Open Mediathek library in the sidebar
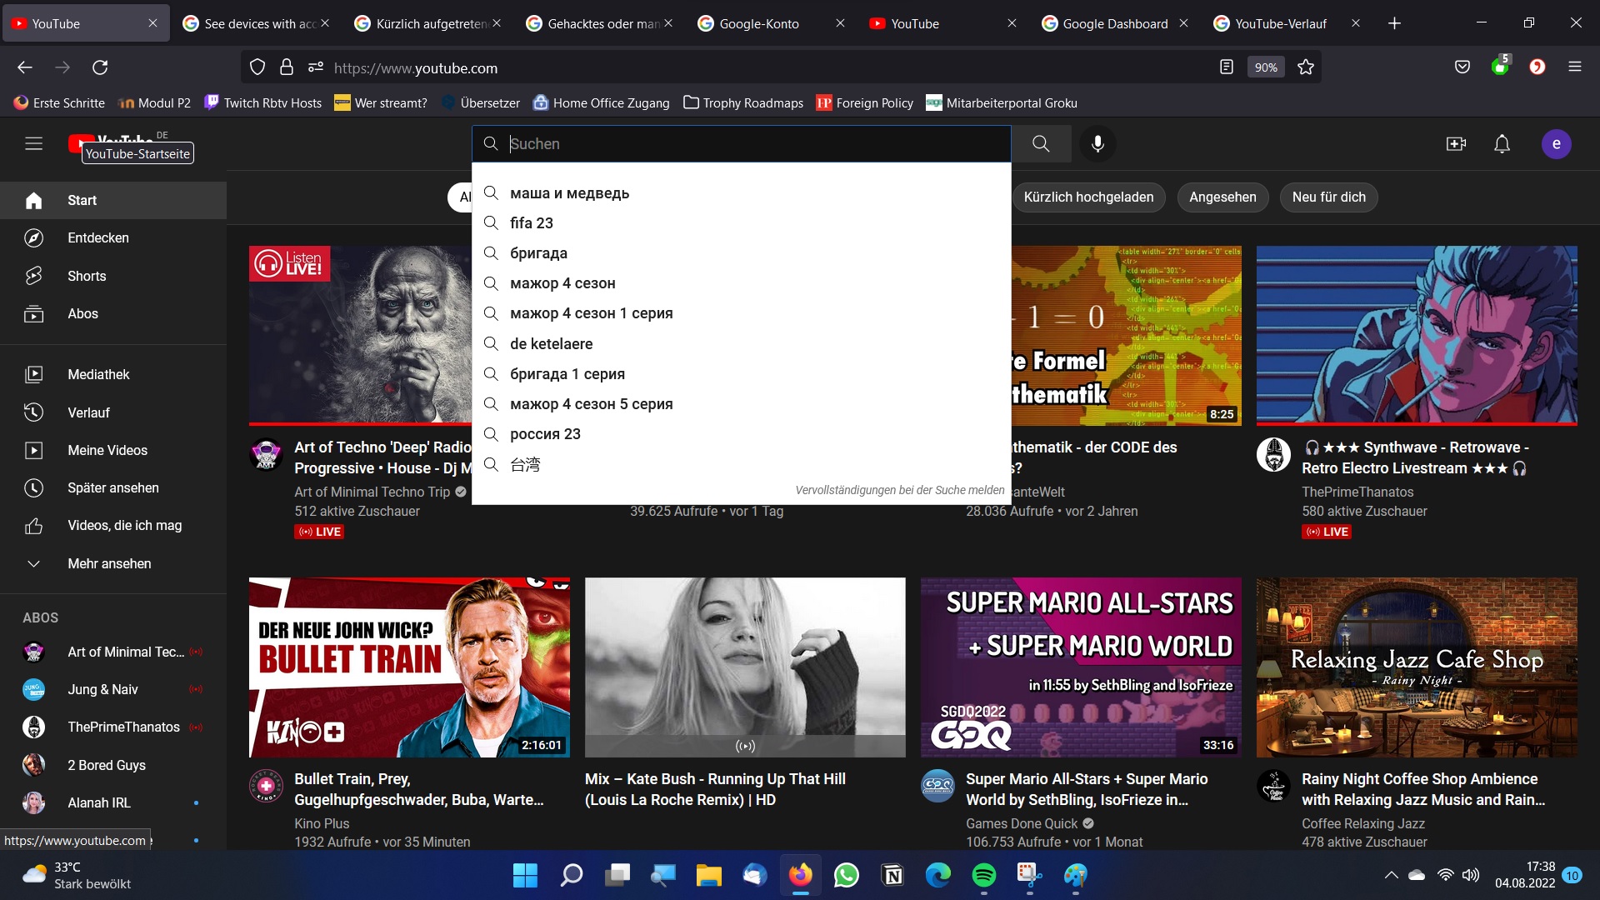The width and height of the screenshot is (1600, 900). click(113, 375)
